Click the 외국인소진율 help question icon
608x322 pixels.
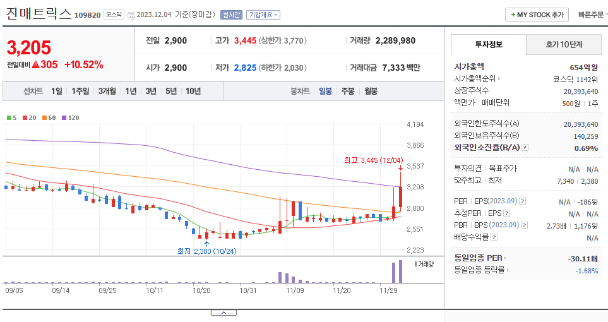pyautogui.click(x=525, y=147)
